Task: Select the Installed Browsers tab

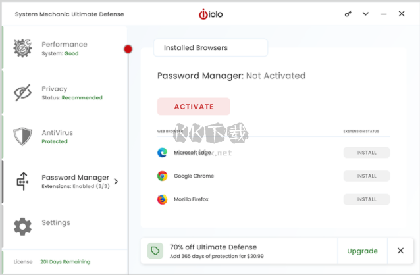Action: click(x=211, y=47)
